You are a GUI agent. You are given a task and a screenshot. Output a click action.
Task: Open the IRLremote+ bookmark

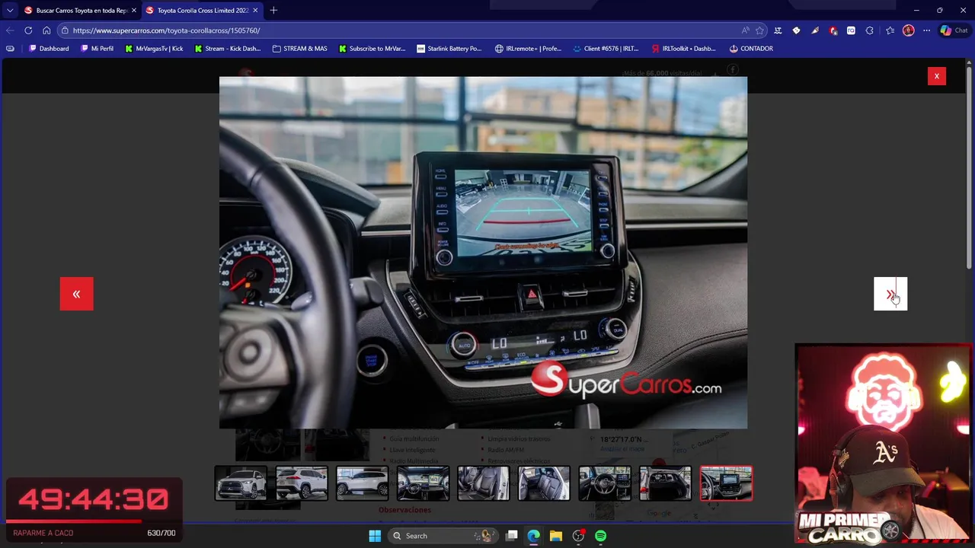pyautogui.click(x=528, y=49)
